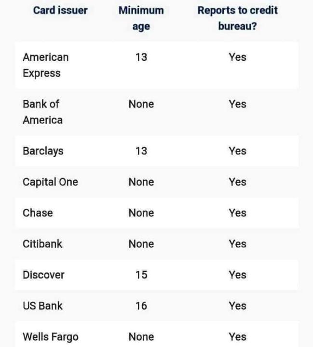Select US Bank's minimum age 16
The height and width of the screenshot is (347, 313).
141,306
